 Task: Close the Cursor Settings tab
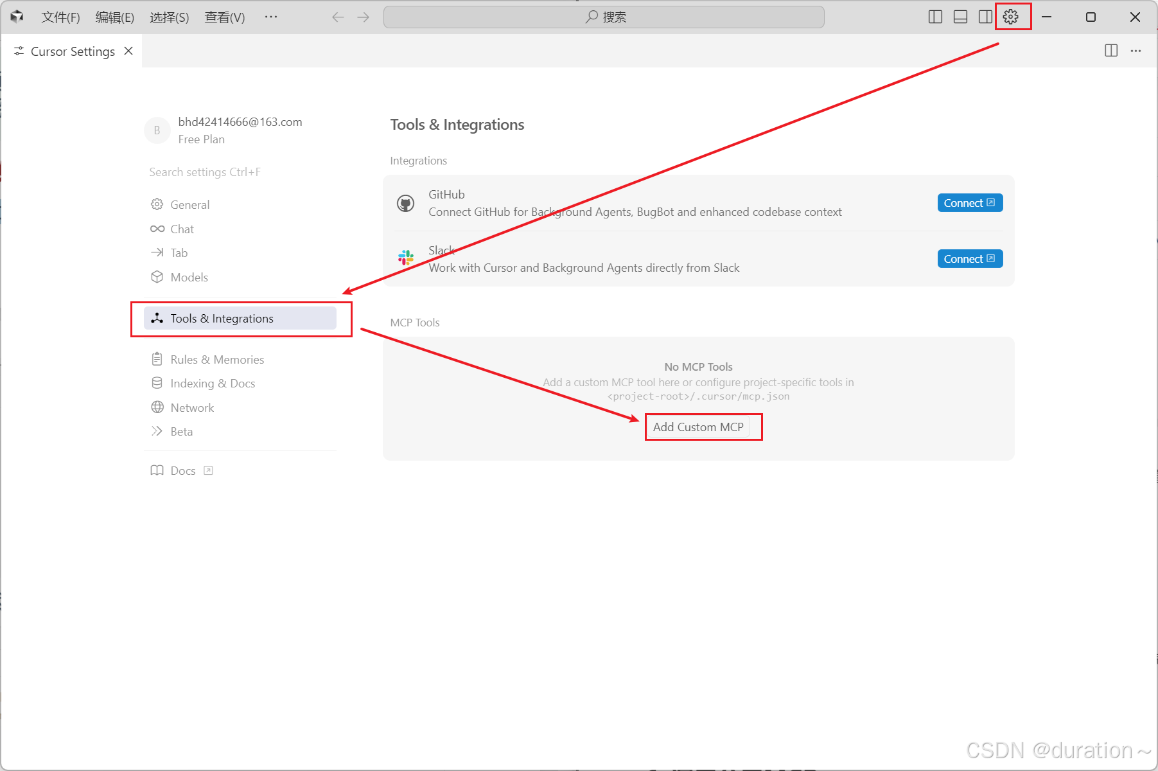(128, 51)
